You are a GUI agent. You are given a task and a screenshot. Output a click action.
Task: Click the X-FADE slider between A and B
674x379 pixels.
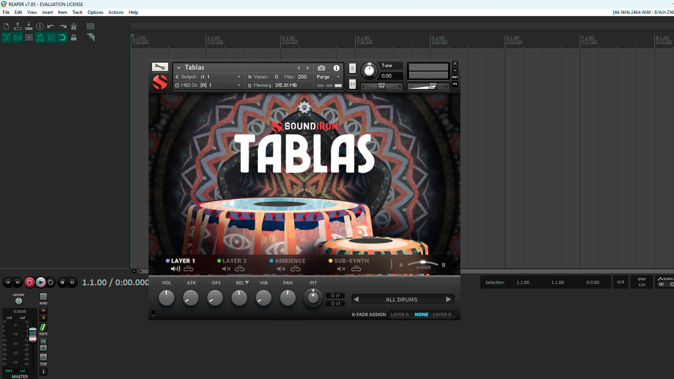tap(423, 264)
